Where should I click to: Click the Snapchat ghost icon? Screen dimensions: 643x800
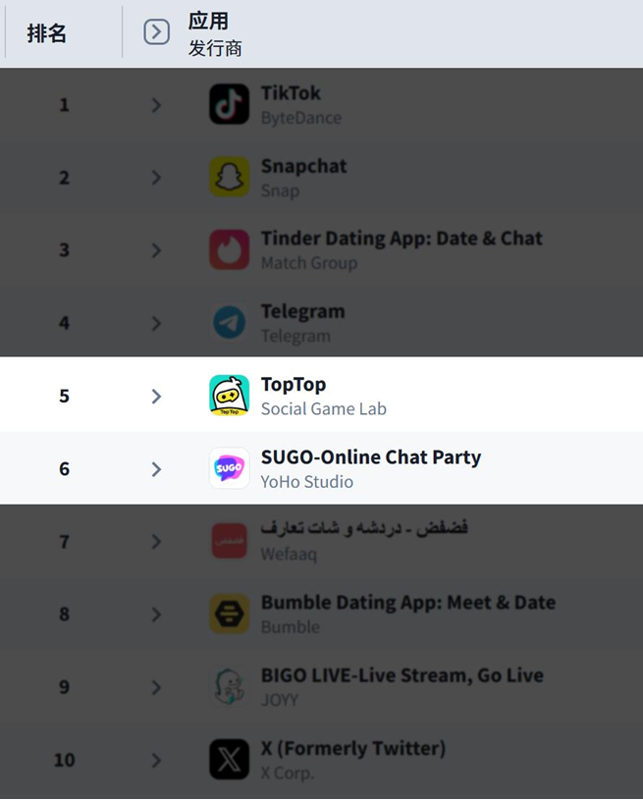pos(229,177)
